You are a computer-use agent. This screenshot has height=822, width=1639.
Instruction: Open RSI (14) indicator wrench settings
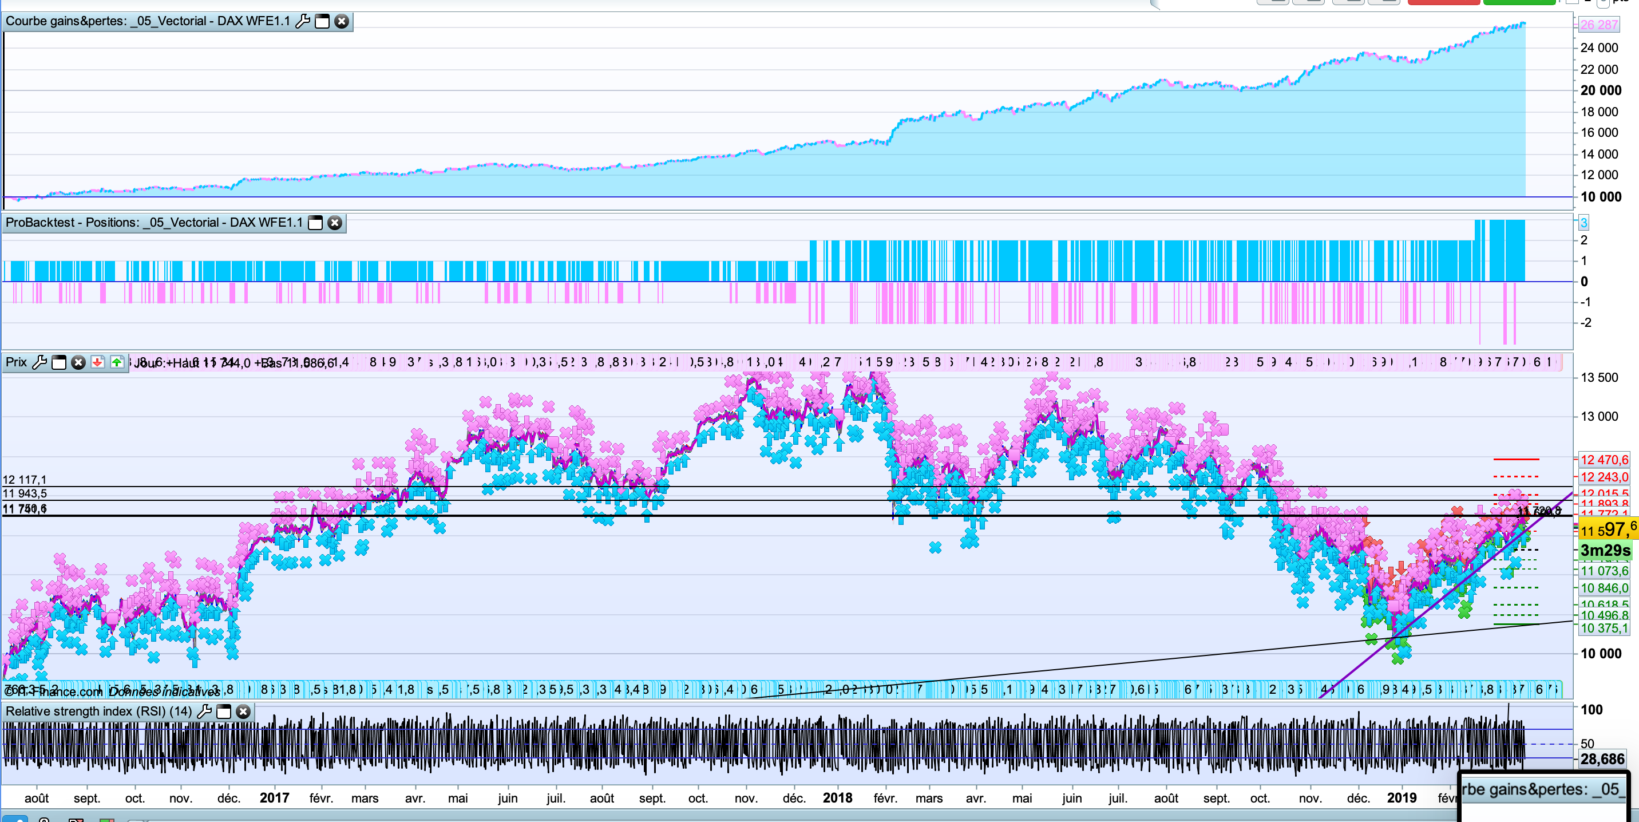coord(204,712)
